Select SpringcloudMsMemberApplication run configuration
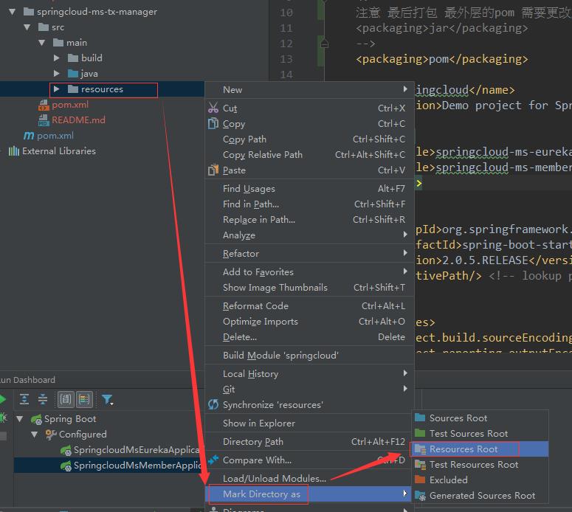 109,466
